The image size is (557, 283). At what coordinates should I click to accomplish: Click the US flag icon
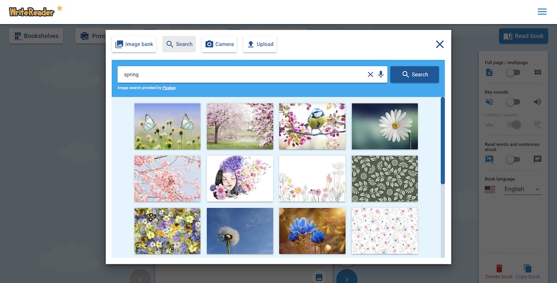pos(490,190)
